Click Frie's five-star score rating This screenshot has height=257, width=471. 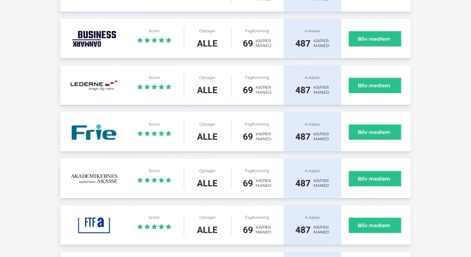pos(154,133)
